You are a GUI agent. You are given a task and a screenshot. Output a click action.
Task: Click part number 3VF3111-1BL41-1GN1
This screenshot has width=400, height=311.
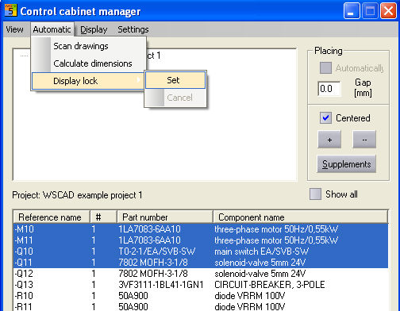161,285
